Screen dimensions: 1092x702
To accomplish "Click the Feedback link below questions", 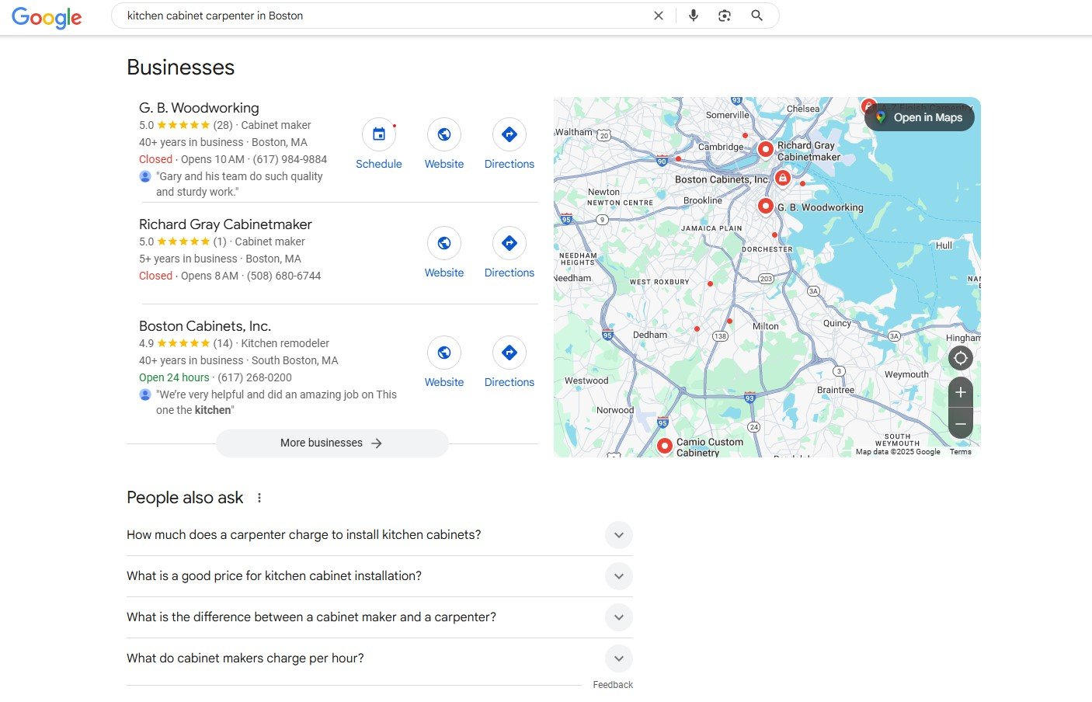I will click(613, 685).
